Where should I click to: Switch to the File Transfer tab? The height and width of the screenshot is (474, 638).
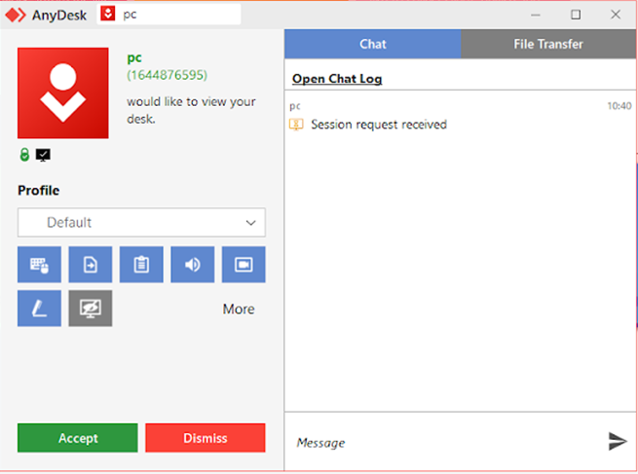[548, 44]
